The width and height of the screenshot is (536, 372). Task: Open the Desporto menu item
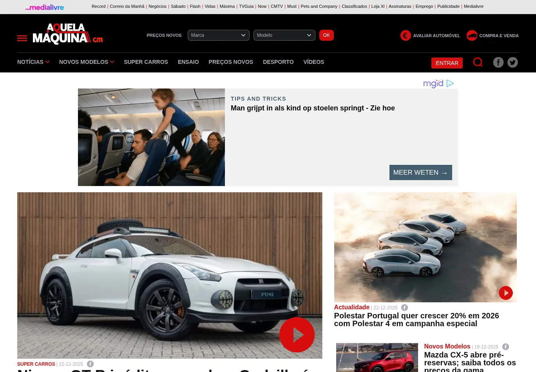tap(278, 62)
